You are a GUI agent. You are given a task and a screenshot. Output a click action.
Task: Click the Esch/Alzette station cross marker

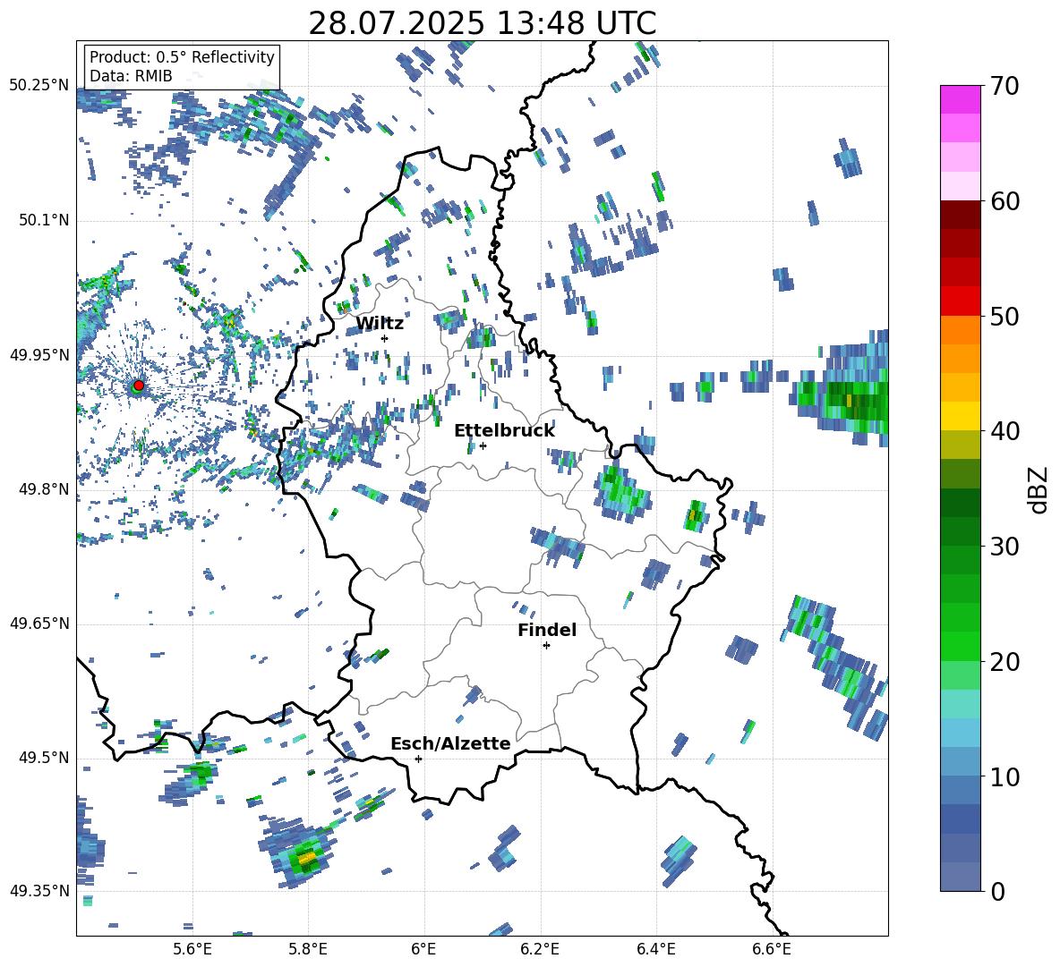(418, 759)
